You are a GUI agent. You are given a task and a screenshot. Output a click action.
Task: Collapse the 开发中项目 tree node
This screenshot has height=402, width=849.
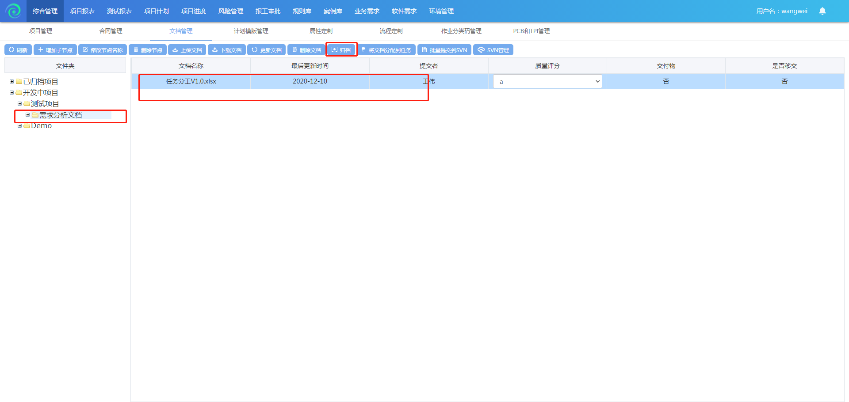pyautogui.click(x=11, y=93)
